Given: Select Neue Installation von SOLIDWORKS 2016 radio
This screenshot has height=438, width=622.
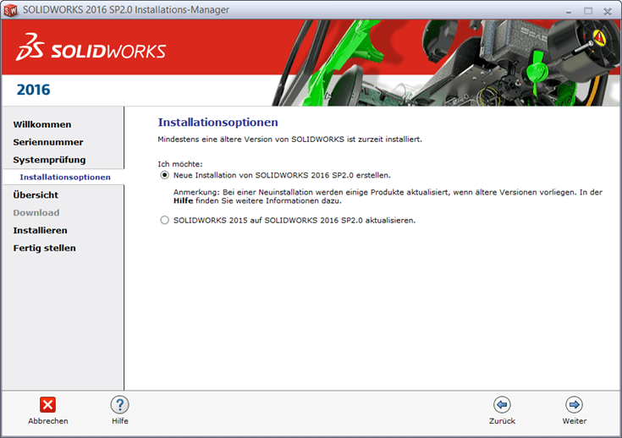Looking at the screenshot, I should tap(165, 175).
